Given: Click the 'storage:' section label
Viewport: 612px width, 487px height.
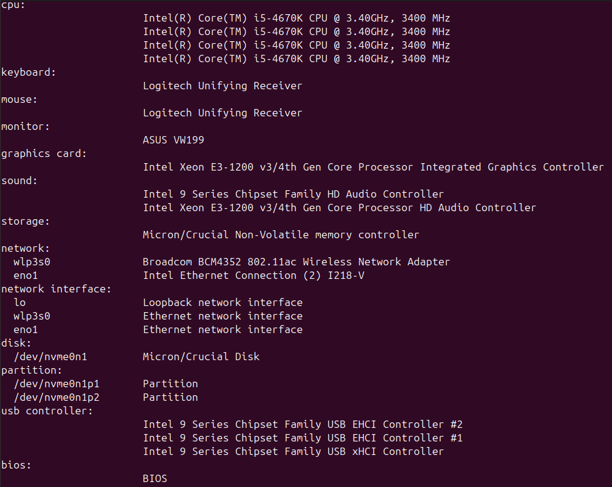Looking at the screenshot, I should click(25, 222).
